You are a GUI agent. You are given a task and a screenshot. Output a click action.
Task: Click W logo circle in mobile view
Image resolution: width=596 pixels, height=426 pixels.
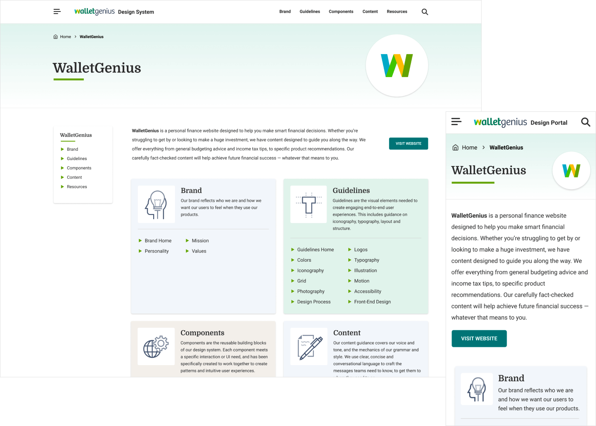pos(571,171)
